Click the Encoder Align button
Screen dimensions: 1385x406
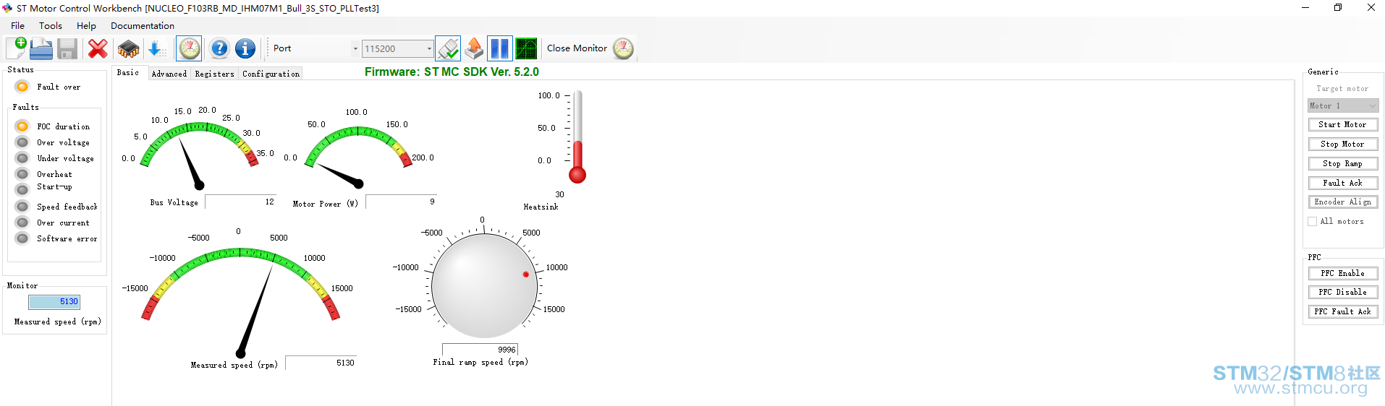point(1342,202)
